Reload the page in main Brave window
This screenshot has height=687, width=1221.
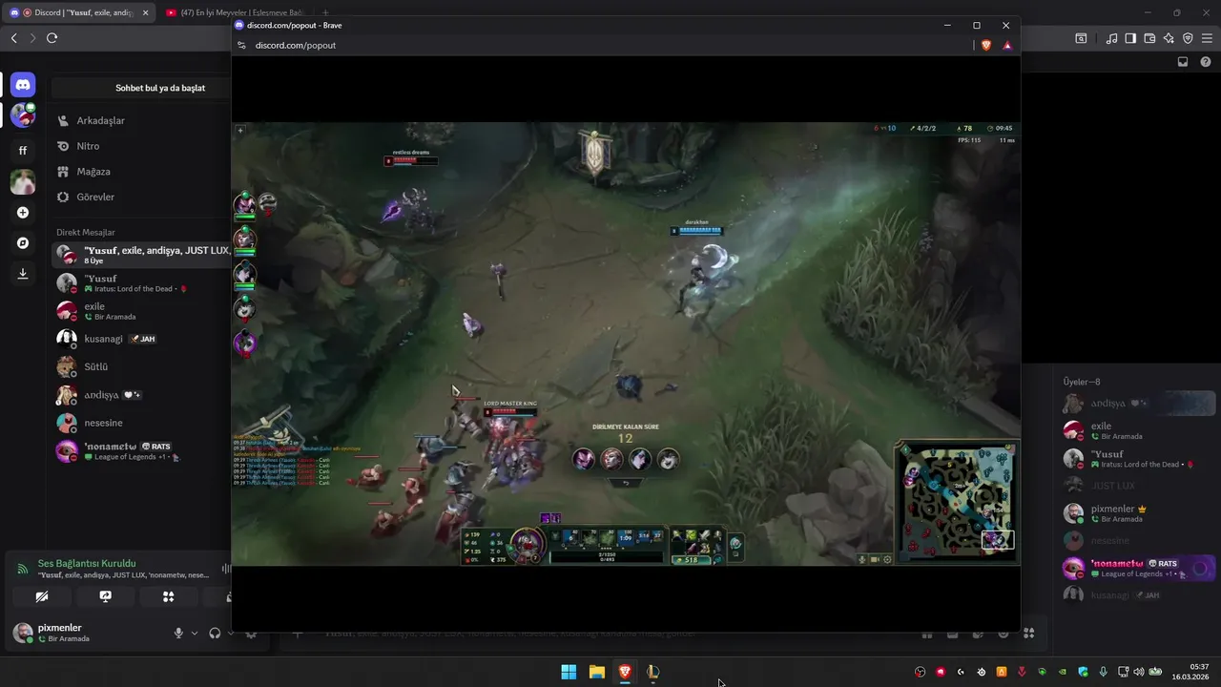coord(52,38)
